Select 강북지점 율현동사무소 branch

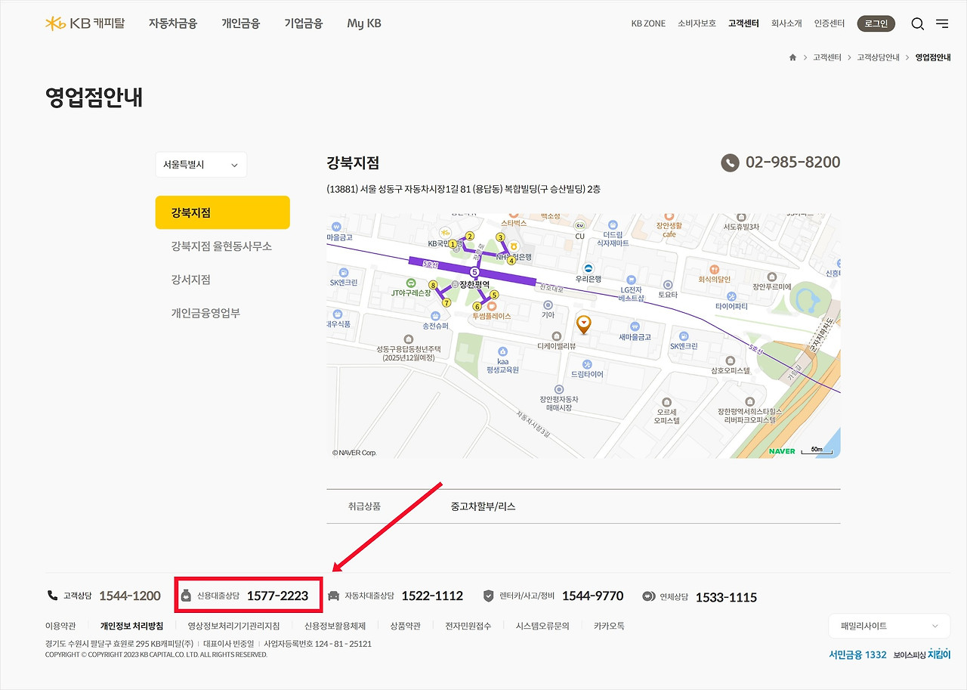tap(221, 246)
